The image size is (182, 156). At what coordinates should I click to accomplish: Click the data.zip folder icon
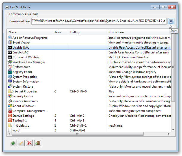click(10, 125)
